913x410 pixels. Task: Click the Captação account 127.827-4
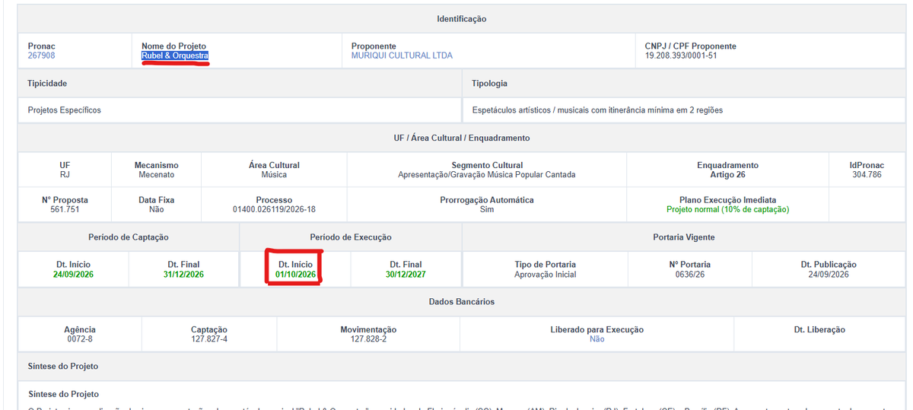[x=209, y=339]
